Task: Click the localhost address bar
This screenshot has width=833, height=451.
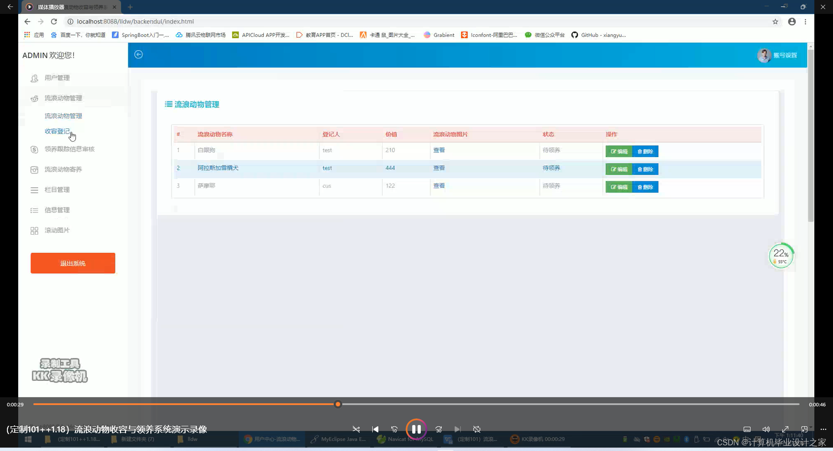Action: 416,21
